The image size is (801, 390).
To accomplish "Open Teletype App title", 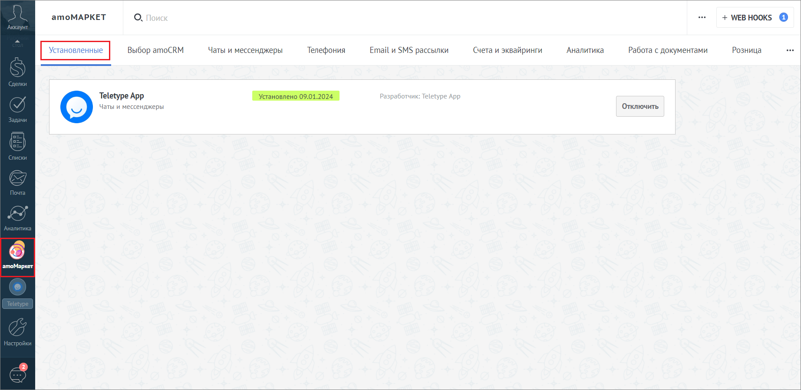I will [122, 96].
